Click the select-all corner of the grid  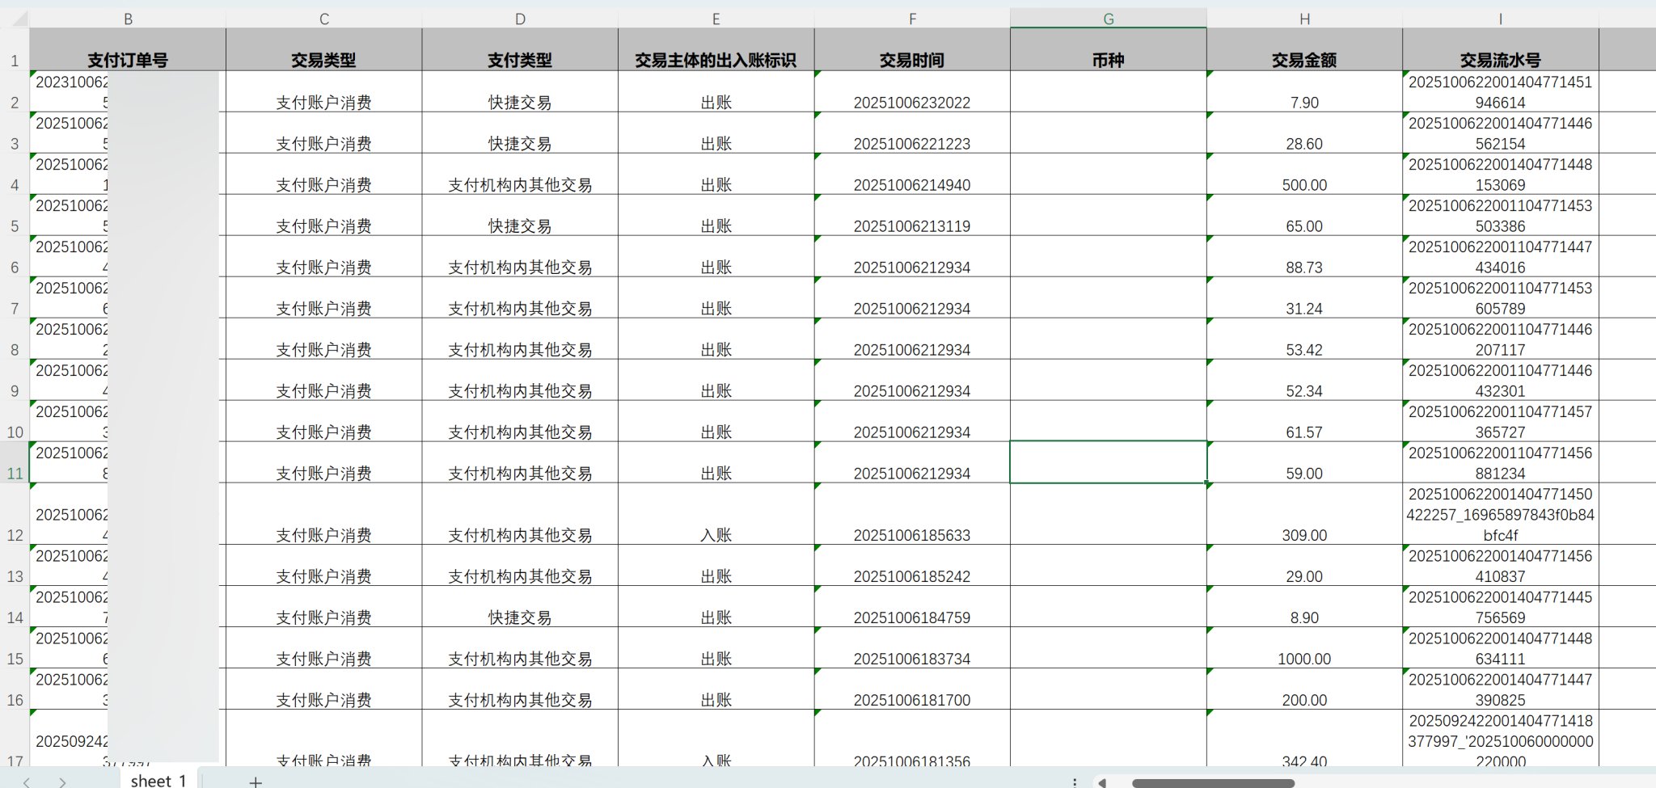click(x=15, y=19)
